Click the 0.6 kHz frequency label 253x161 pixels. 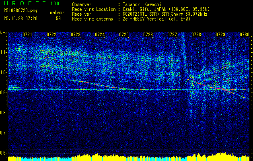[x=3, y=153]
